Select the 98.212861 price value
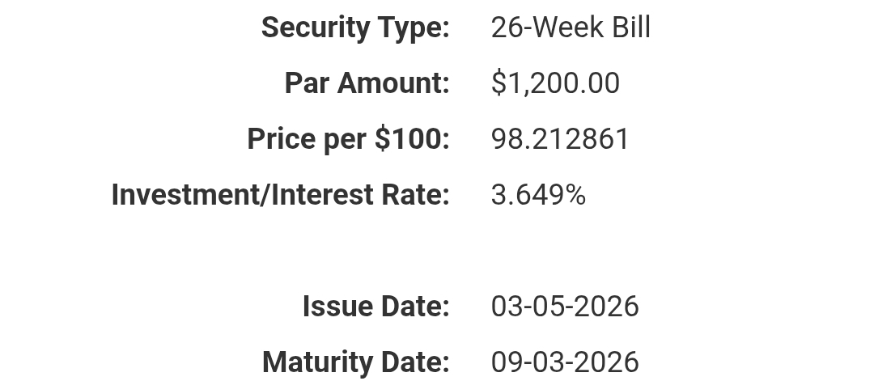The image size is (874, 381). point(560,139)
